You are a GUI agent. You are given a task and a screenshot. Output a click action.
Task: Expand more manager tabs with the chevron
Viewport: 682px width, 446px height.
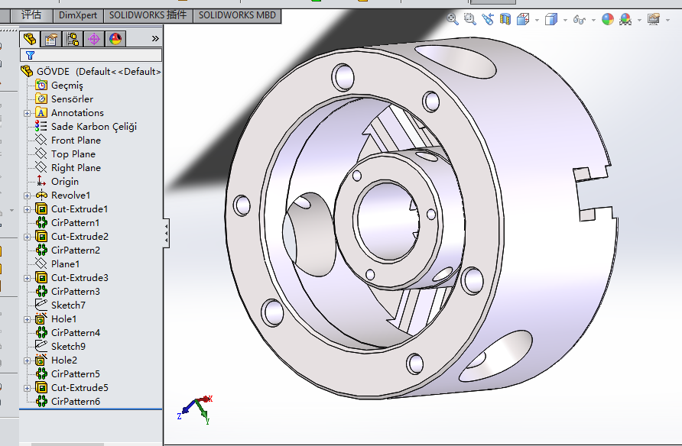point(155,39)
